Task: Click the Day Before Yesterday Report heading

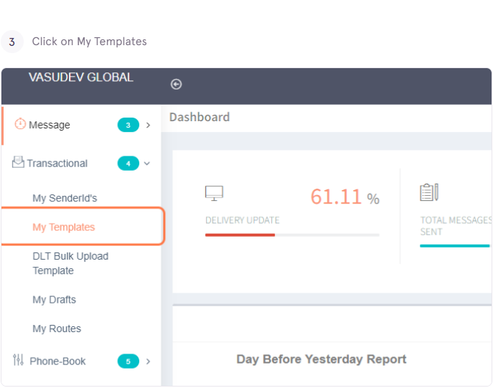Action: [321, 359]
